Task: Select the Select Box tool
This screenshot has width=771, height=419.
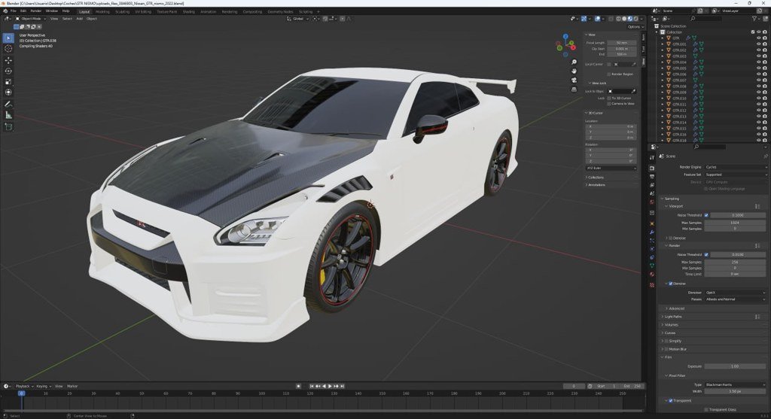Action: pyautogui.click(x=8, y=38)
